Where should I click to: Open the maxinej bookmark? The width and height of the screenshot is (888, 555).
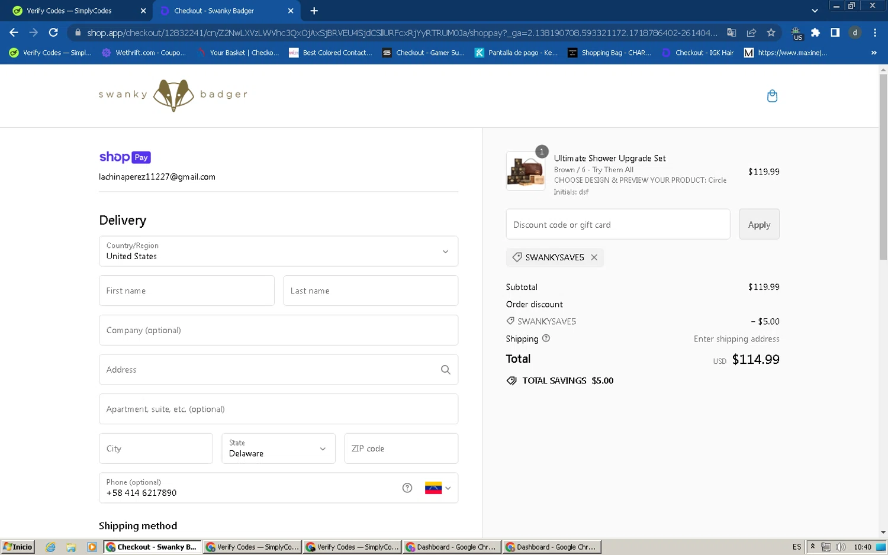(786, 53)
